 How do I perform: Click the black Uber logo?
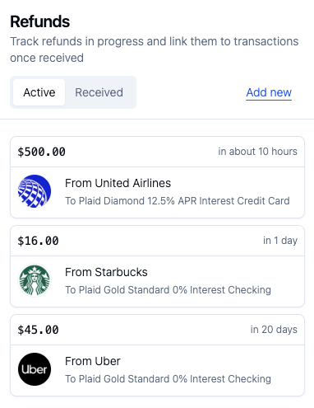(35, 369)
